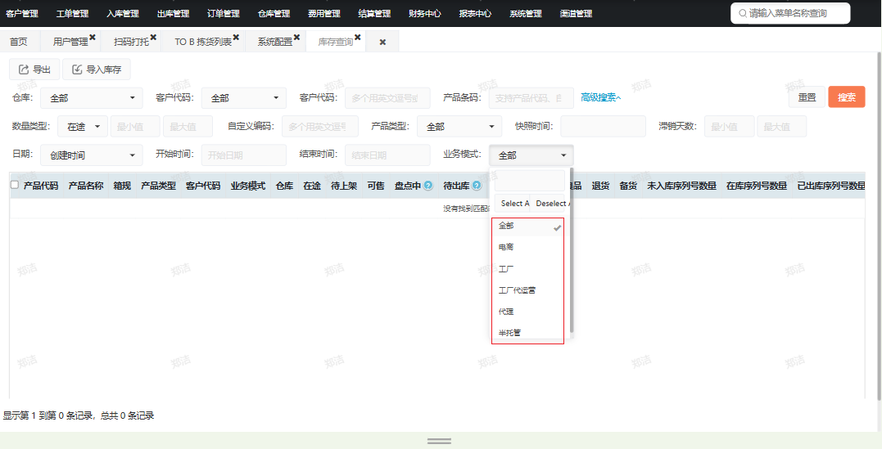The image size is (882, 449).
Task: Open the 客户代码 全部 dropdown
Action: pos(243,98)
